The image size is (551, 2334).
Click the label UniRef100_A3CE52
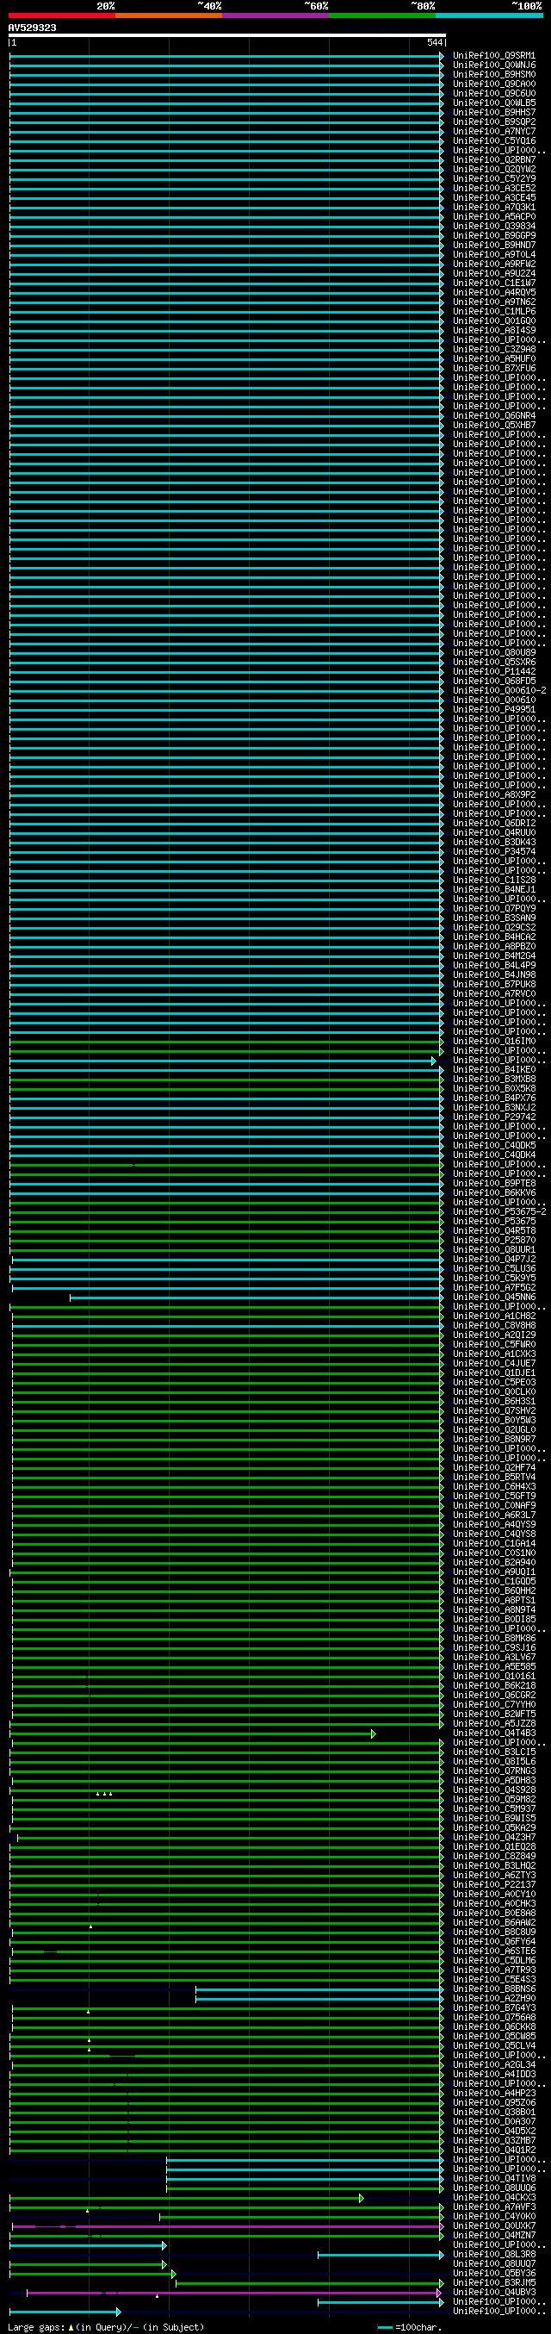(494, 189)
